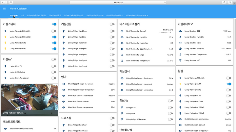Click the Nest Thermostat General thermostat icon
This screenshot has height=132, width=236.
[122, 31]
